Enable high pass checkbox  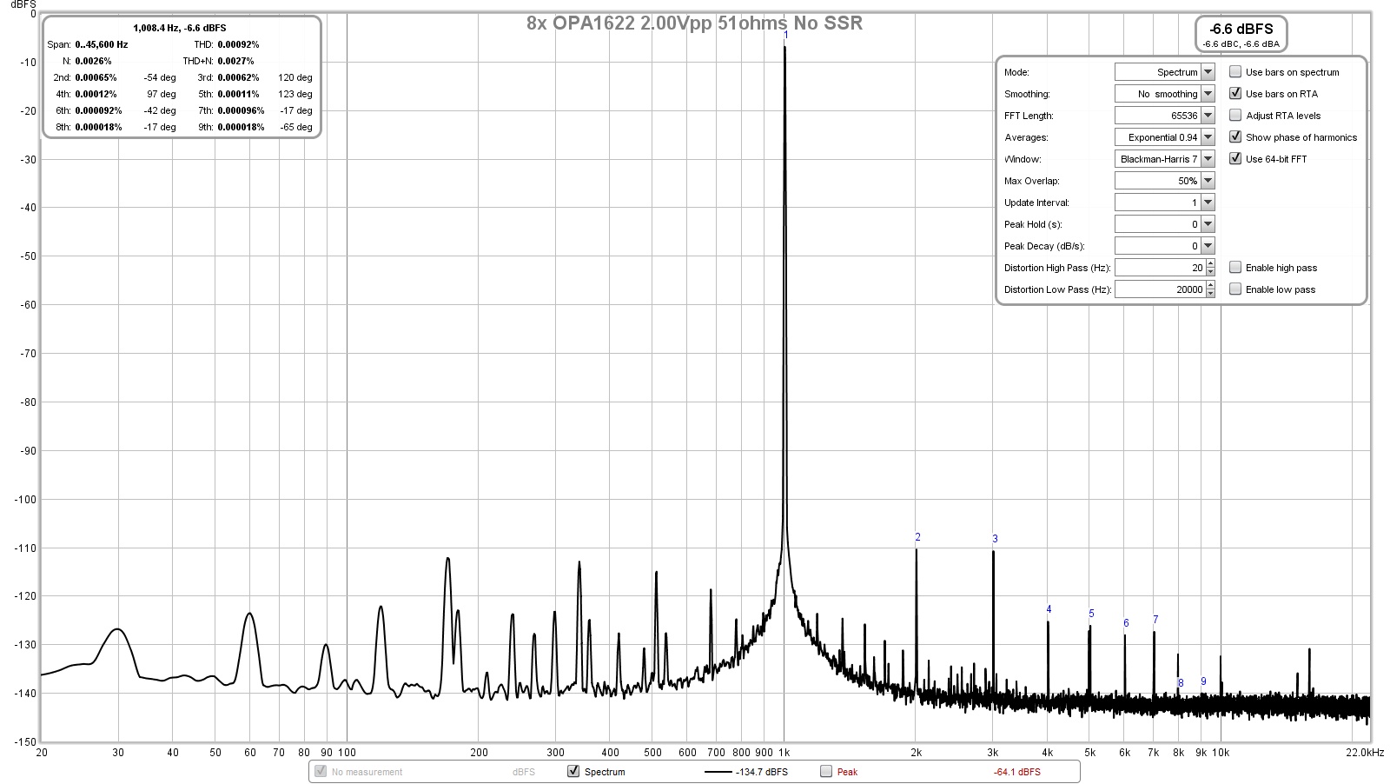1234,268
